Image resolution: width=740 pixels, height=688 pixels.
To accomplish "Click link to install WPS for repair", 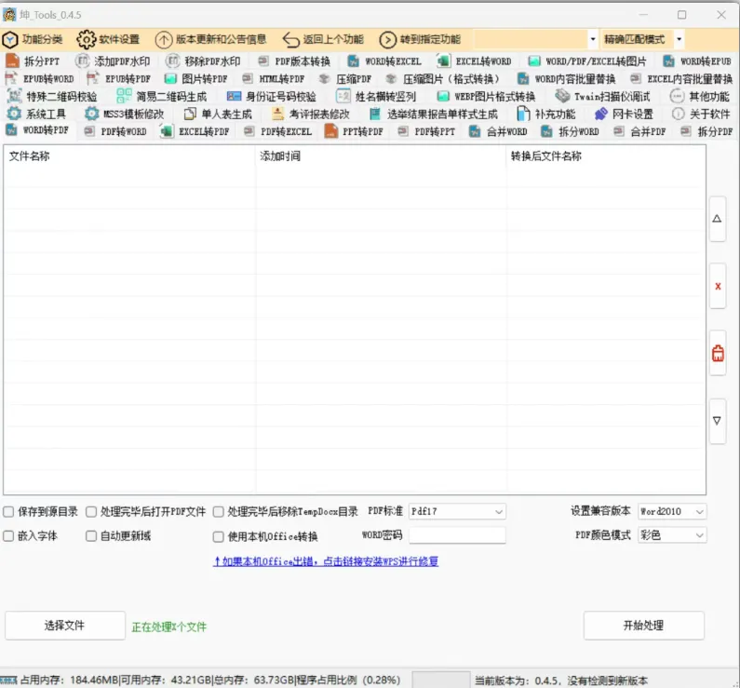I will [326, 561].
